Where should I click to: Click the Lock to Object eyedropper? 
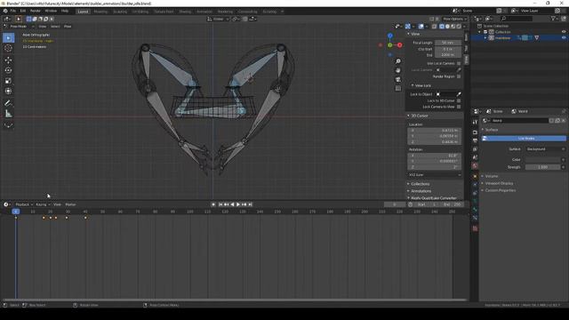[x=459, y=94]
